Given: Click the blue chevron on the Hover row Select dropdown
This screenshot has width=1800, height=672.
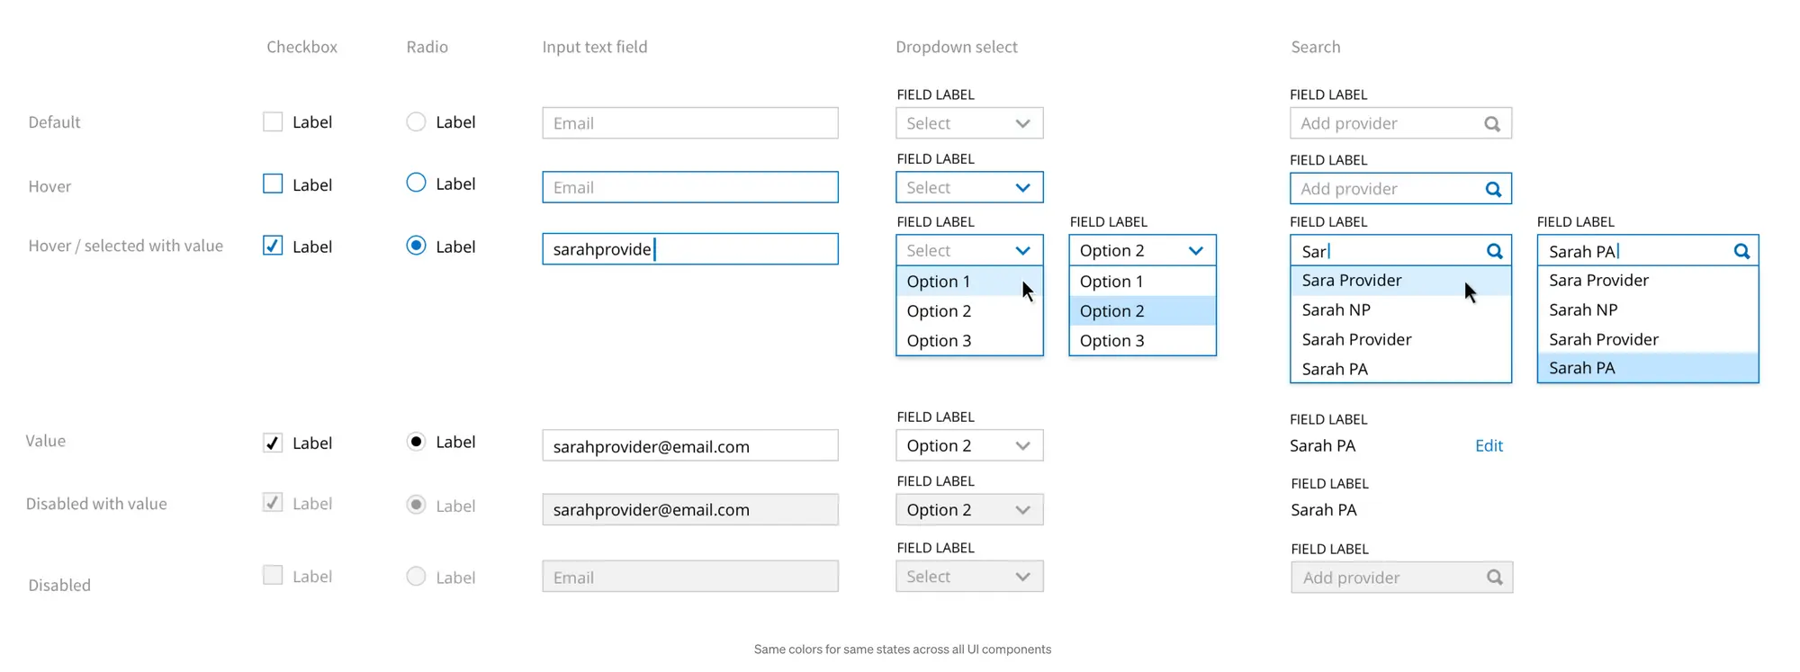Looking at the screenshot, I should pos(1022,188).
